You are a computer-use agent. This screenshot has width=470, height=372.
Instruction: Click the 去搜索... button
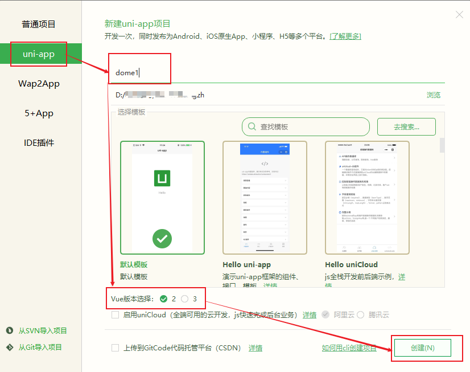tap(406, 126)
